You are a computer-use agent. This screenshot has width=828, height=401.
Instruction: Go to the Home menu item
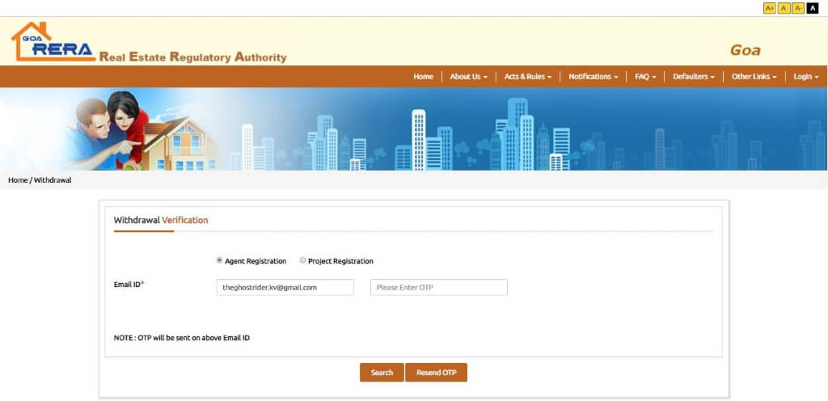tap(423, 77)
